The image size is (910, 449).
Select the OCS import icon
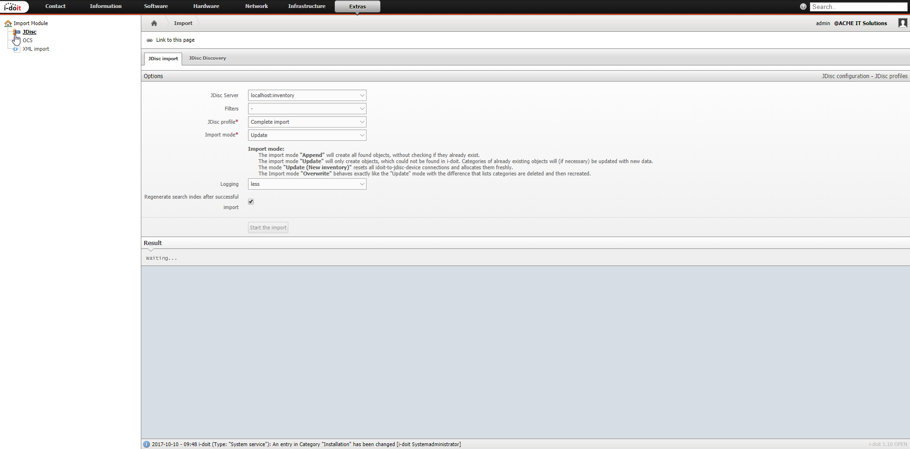point(17,40)
